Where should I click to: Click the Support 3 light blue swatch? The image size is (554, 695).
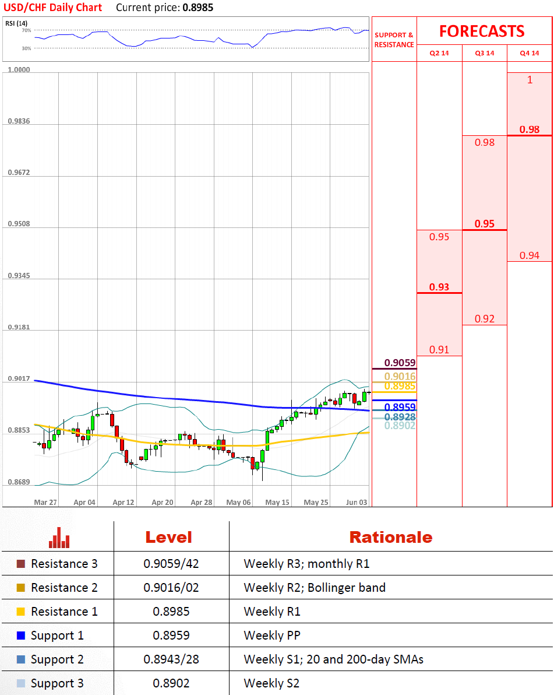coord(20,683)
